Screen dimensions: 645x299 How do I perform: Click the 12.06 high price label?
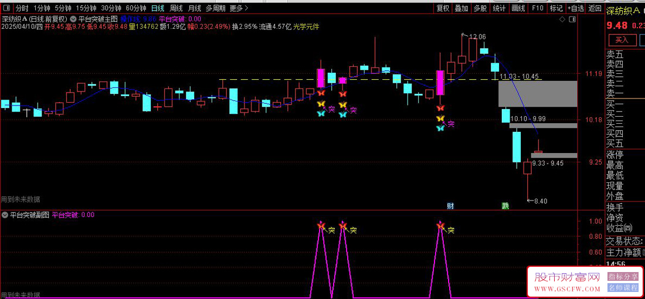477,36
